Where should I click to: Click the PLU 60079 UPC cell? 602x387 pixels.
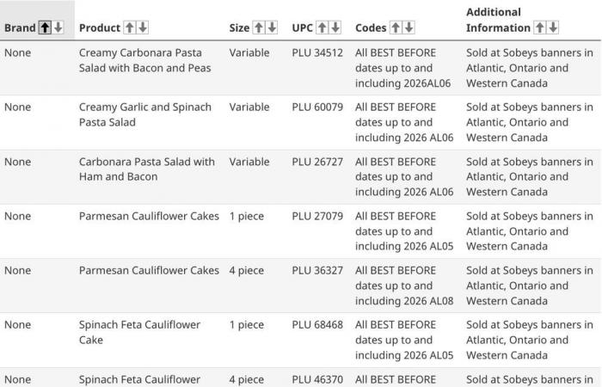click(317, 107)
